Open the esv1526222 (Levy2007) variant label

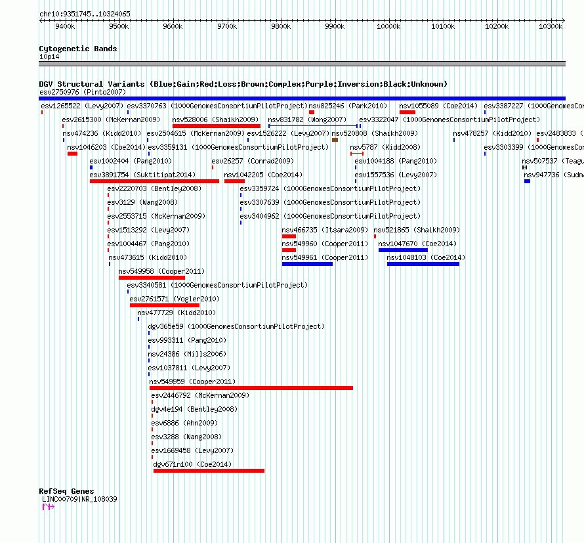(x=288, y=133)
